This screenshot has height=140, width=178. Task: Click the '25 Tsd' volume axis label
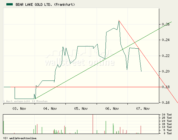167,118
